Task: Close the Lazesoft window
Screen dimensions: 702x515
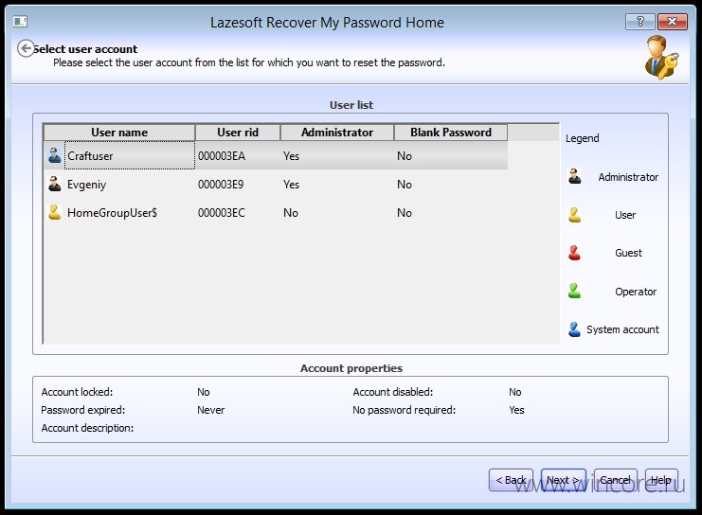Action: pos(673,22)
